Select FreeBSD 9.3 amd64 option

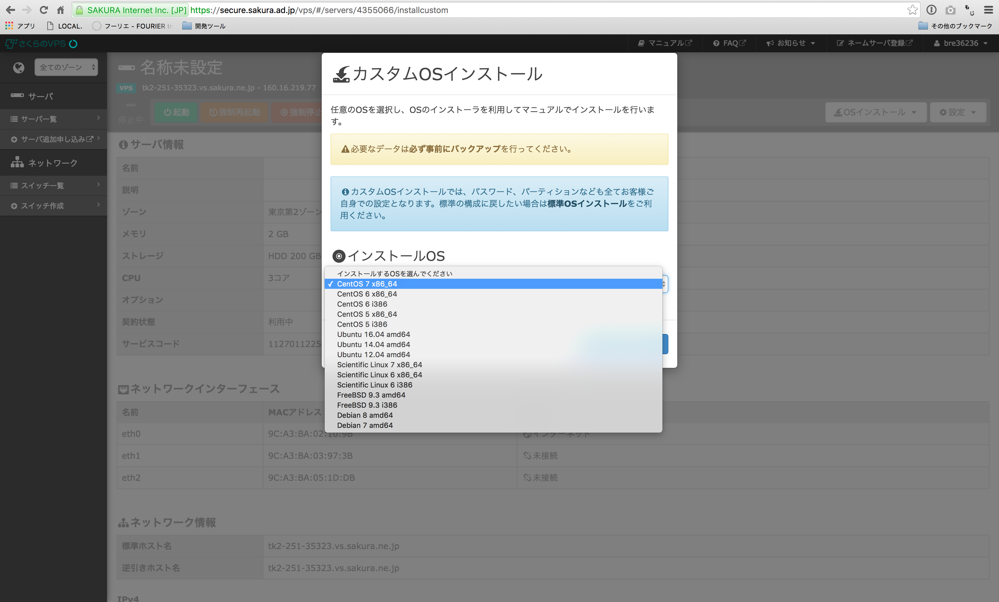point(494,395)
